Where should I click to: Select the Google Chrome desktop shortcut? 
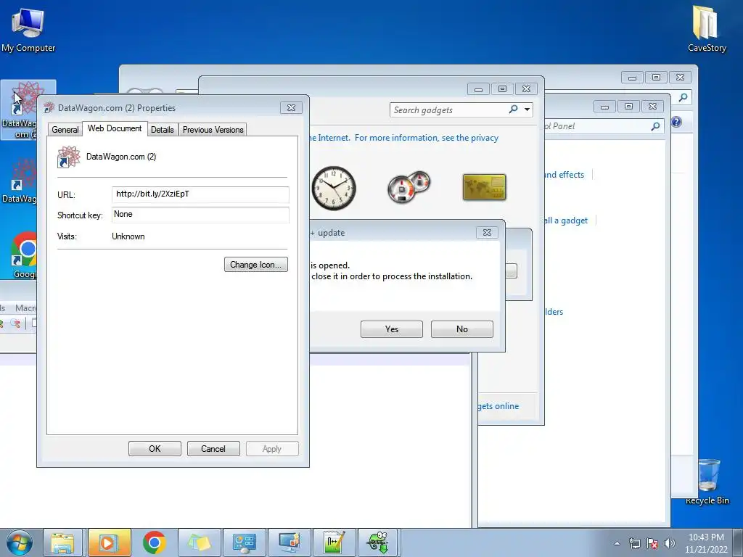point(22,255)
